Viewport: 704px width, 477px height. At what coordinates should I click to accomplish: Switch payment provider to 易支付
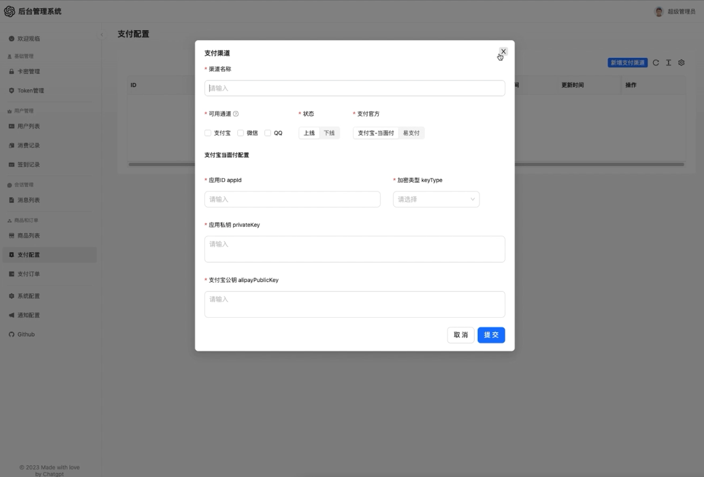pyautogui.click(x=411, y=132)
